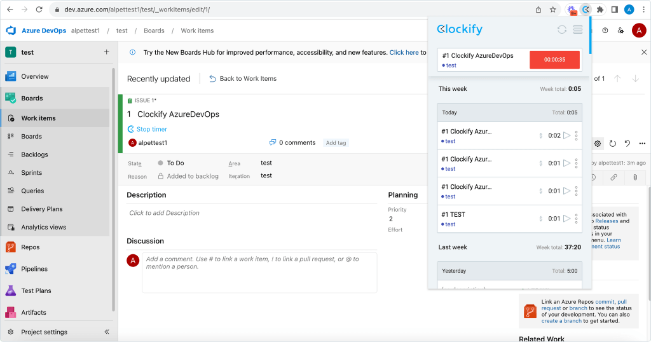Image resolution: width=651 pixels, height=342 pixels.
Task: Click the Azure DevOps logo icon
Action: 11,31
